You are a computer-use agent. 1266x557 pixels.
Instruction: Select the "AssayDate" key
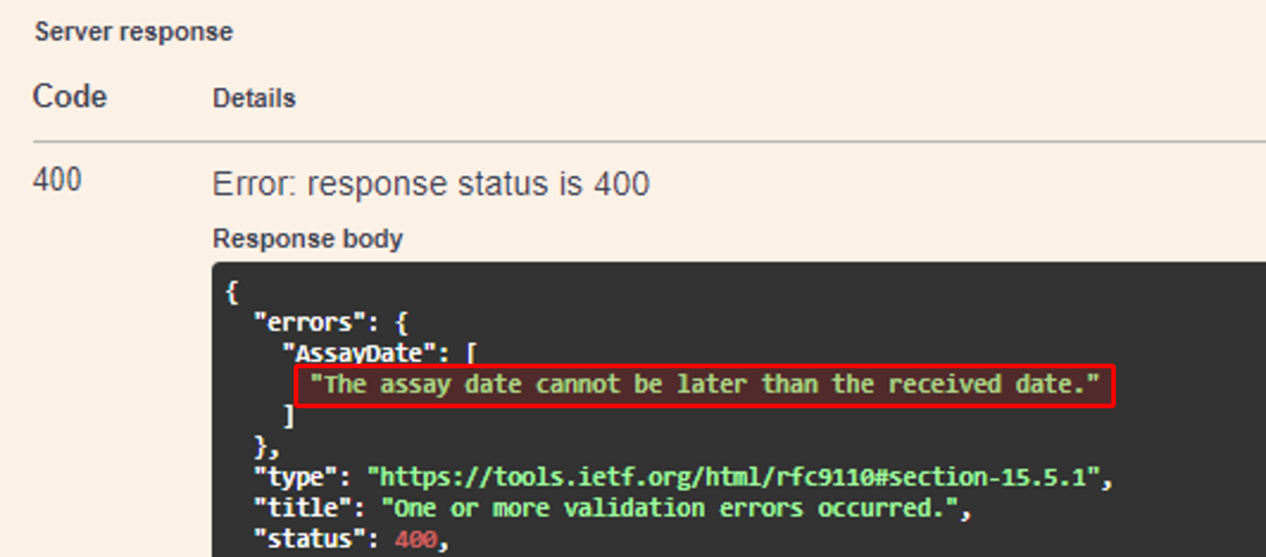click(359, 353)
